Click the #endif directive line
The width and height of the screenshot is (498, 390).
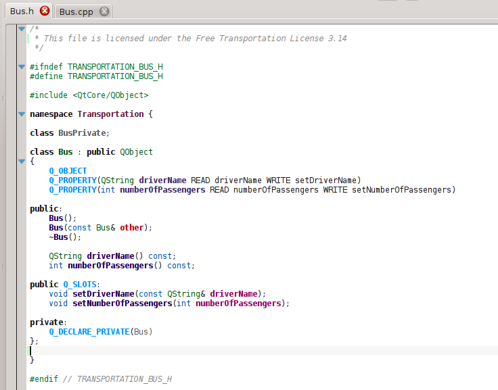tap(101, 379)
